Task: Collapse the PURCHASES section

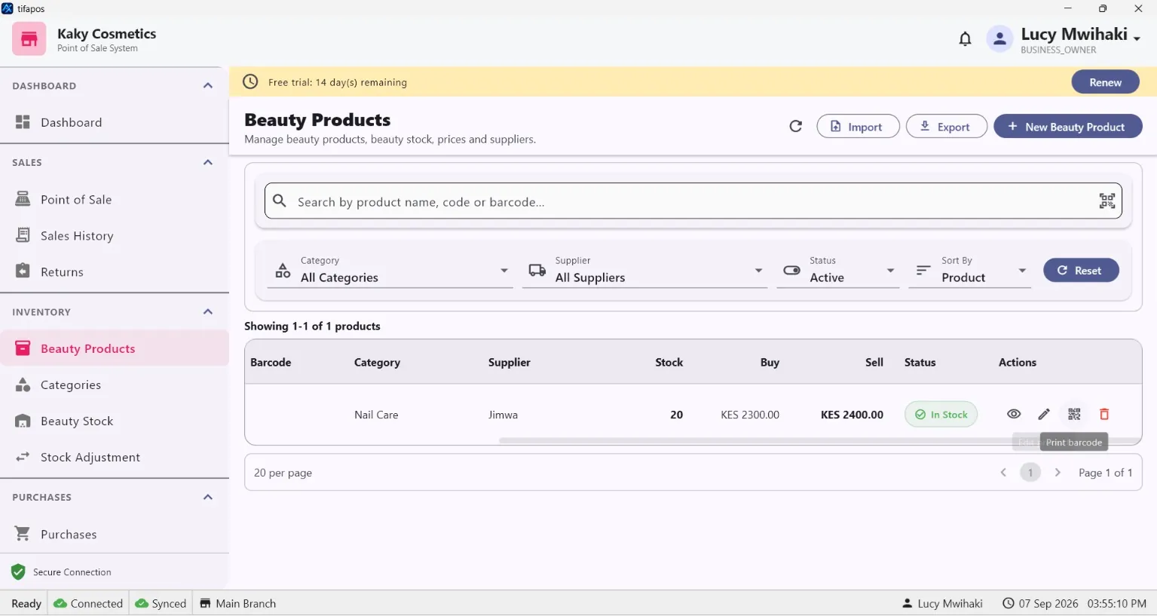Action: (x=208, y=497)
